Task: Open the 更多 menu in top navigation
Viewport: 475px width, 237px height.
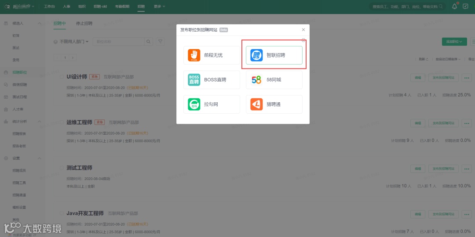Action: (159, 6)
